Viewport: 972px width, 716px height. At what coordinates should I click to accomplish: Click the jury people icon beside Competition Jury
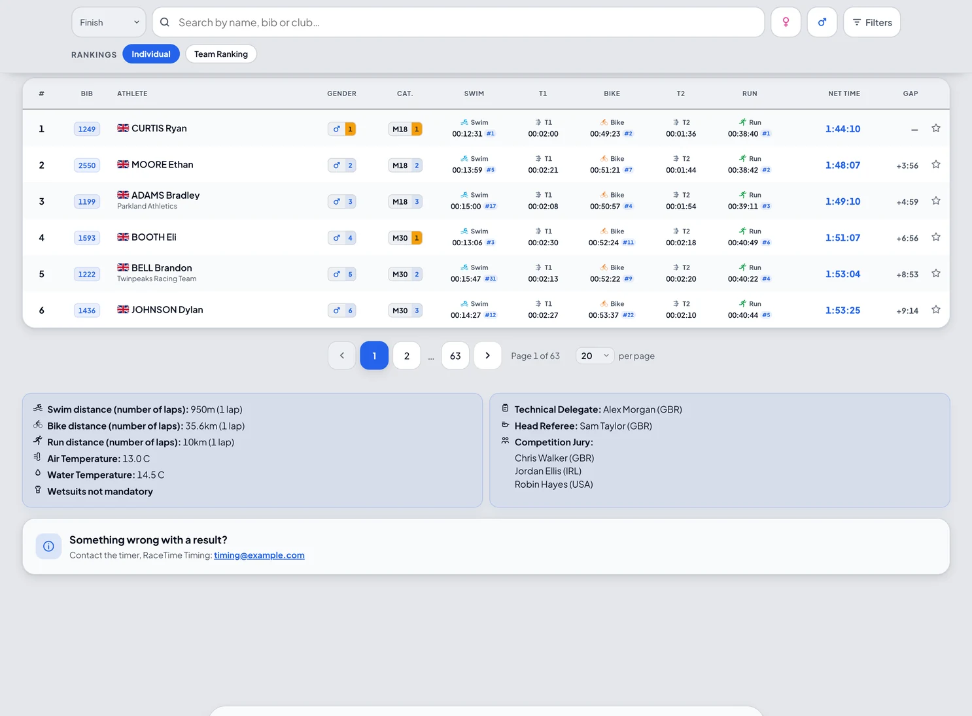point(505,441)
